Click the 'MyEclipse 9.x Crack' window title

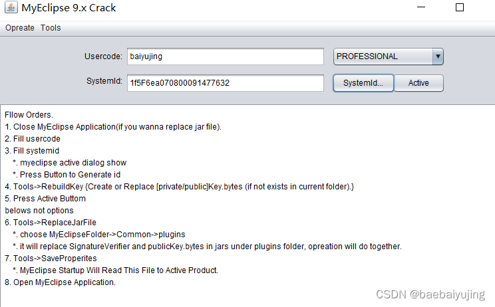70,8
